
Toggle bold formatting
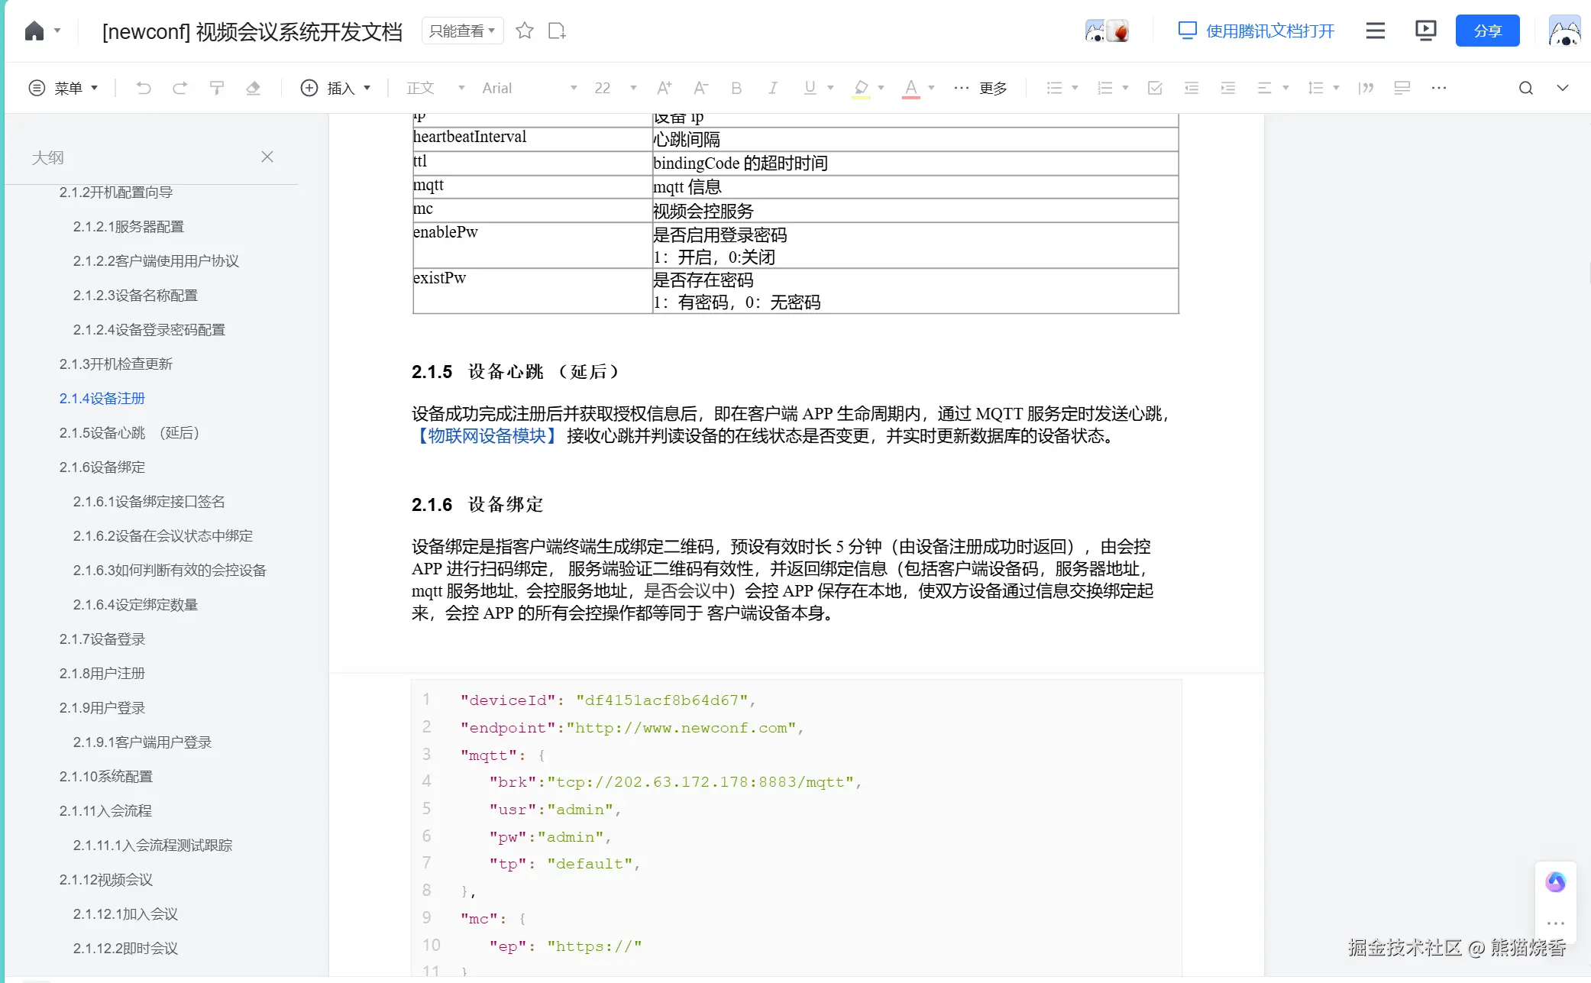(736, 88)
